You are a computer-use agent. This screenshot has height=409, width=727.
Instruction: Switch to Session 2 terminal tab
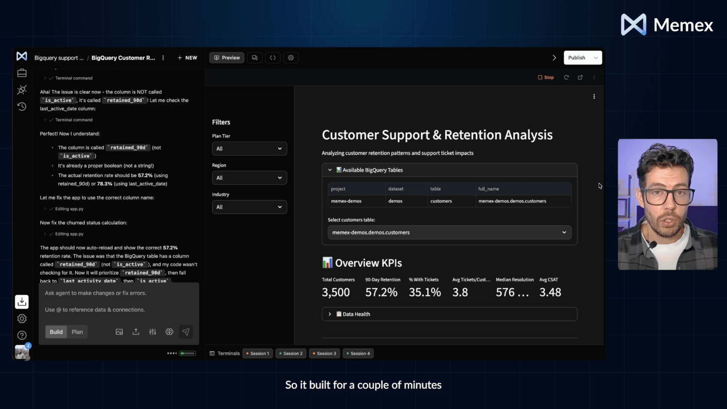click(290, 353)
